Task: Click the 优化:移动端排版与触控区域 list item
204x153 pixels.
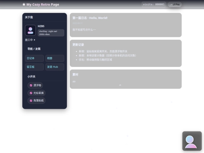Action: pyautogui.click(x=95, y=60)
